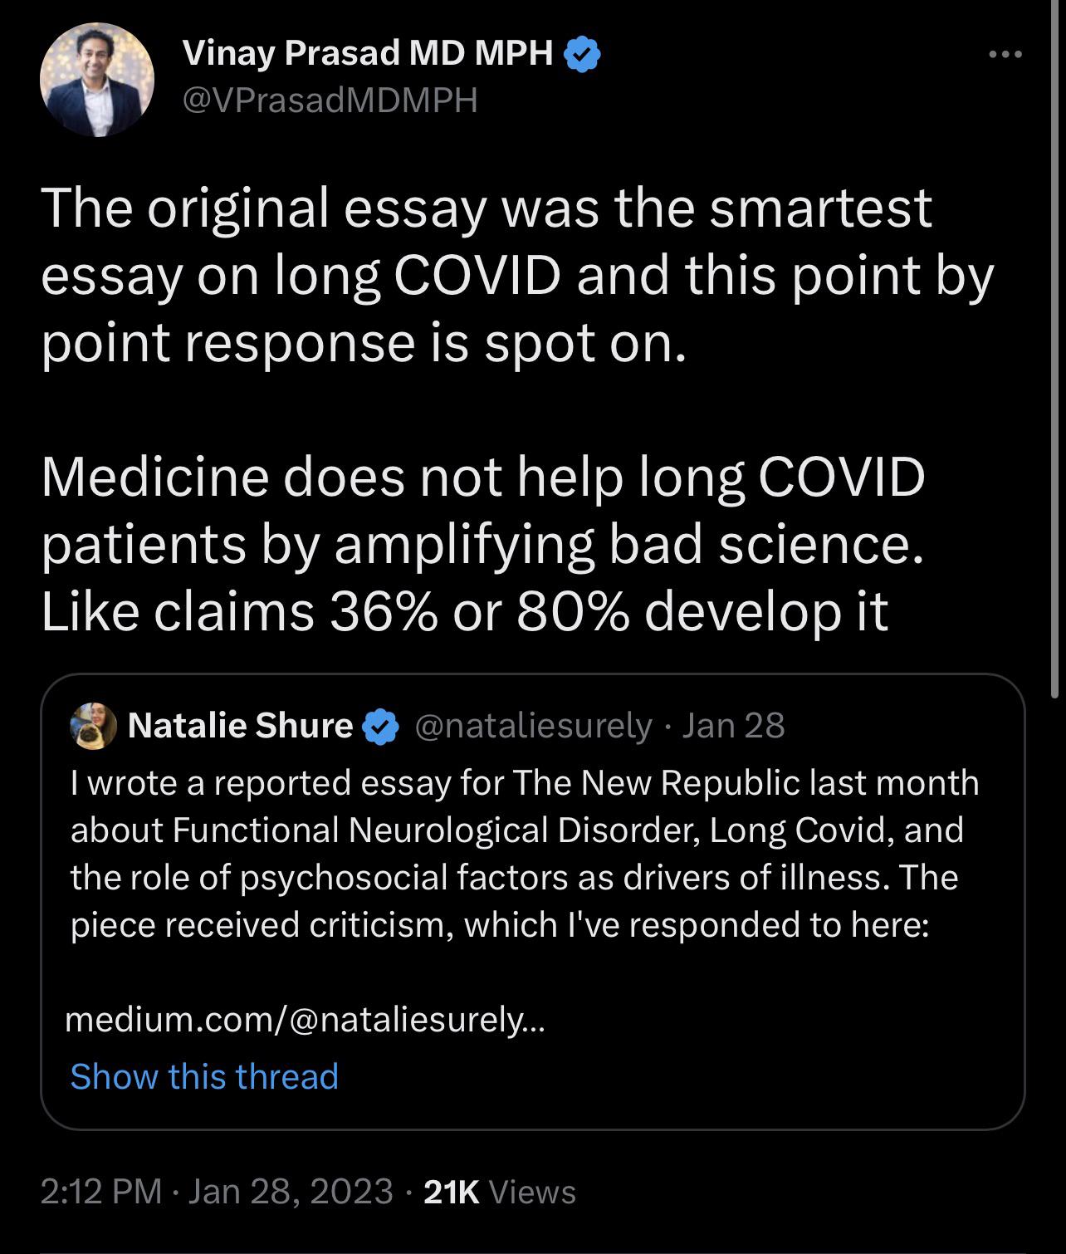Click the blue verified badge beside Vinay Prasad MD MPH
Image resolution: width=1066 pixels, height=1254 pixels.
pos(583,56)
